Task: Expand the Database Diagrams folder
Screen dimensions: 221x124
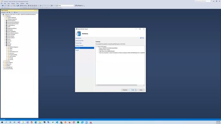Action: tap(7, 47)
